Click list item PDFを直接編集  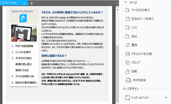point(24,46)
